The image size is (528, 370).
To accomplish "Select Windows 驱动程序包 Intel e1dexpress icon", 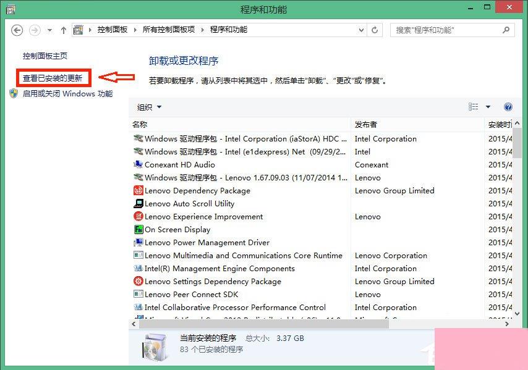I will point(138,152).
